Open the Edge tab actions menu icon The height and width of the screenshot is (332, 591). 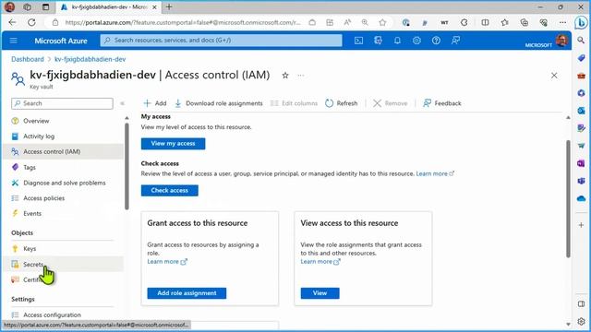pyautogui.click(x=45, y=6)
